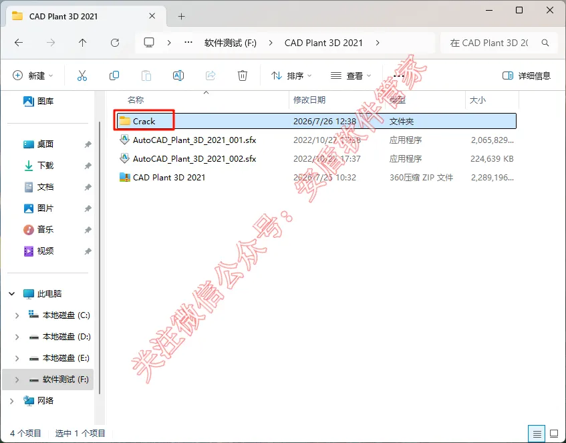The image size is (566, 443).
Task: Click 软件测试 (F:) breadcrumb segment
Action: click(x=231, y=43)
